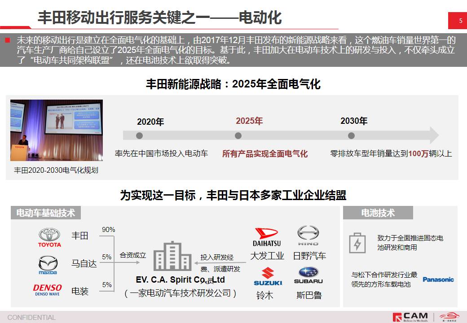Click the 投入研发经费 arrow label

point(220,263)
